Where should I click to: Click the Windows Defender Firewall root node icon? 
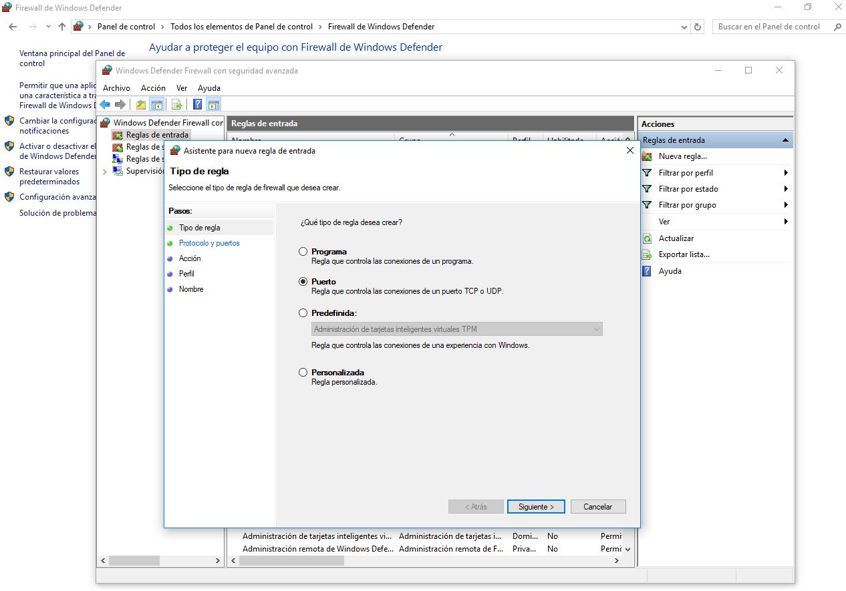point(106,123)
